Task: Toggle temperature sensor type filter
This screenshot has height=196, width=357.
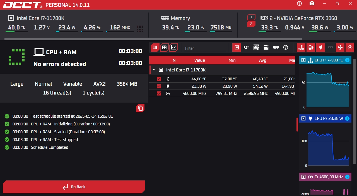Action: tap(301, 48)
